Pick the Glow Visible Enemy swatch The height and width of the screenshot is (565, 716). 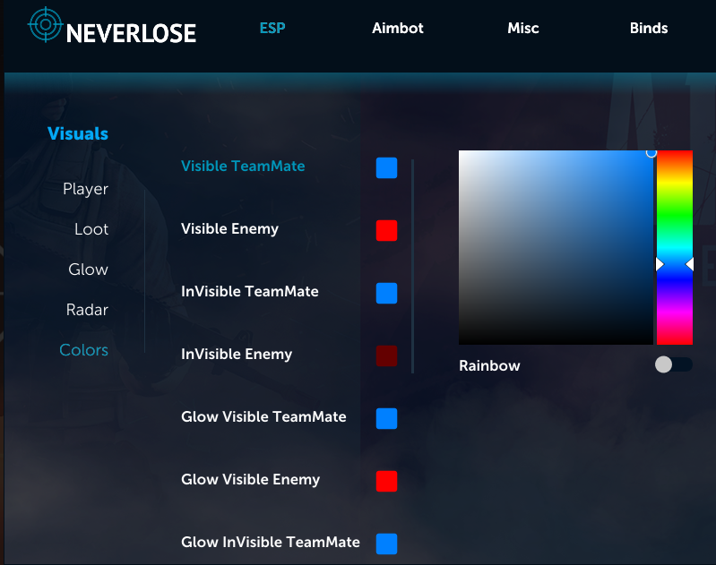pos(386,481)
